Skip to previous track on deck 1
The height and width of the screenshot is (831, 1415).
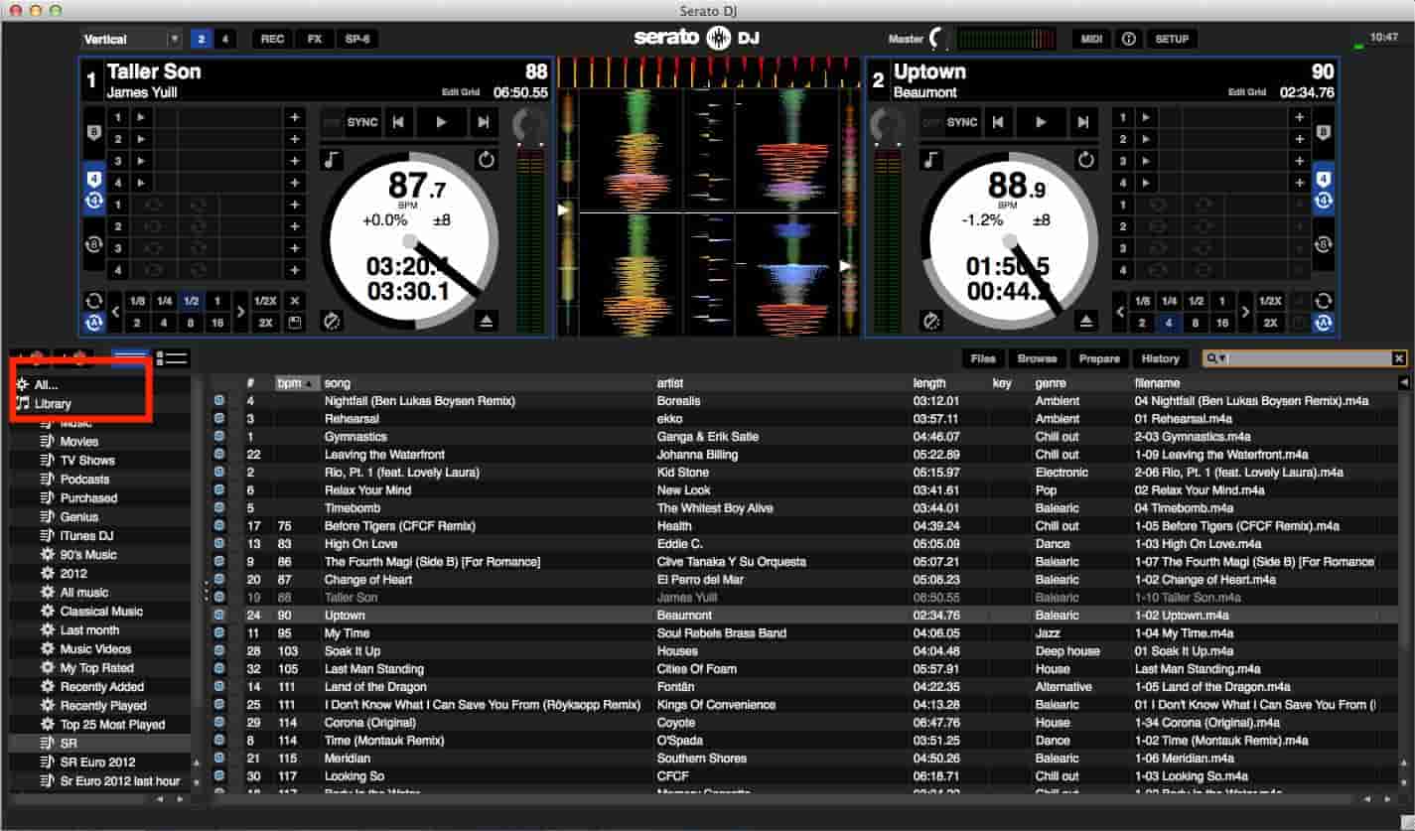[398, 122]
